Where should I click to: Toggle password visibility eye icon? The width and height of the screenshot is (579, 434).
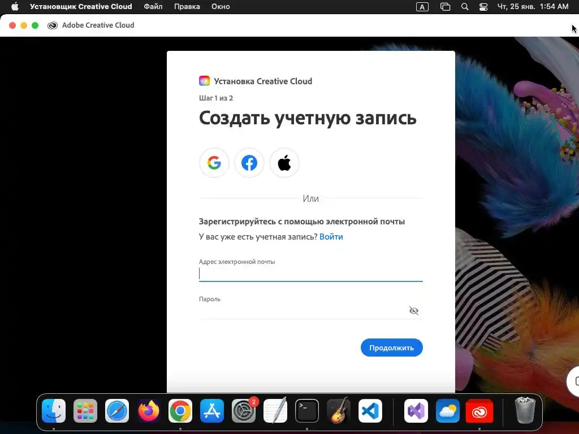pyautogui.click(x=413, y=311)
